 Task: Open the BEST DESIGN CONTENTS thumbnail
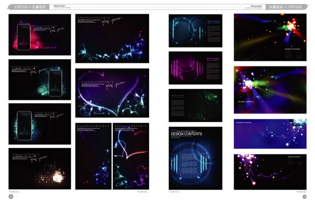[195, 158]
